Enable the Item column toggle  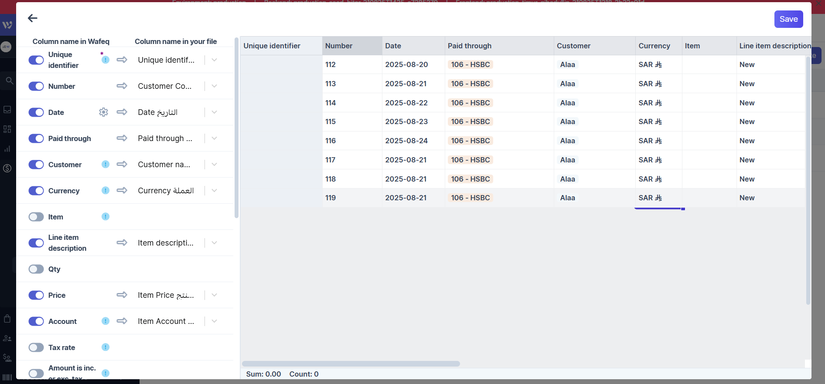(x=36, y=217)
